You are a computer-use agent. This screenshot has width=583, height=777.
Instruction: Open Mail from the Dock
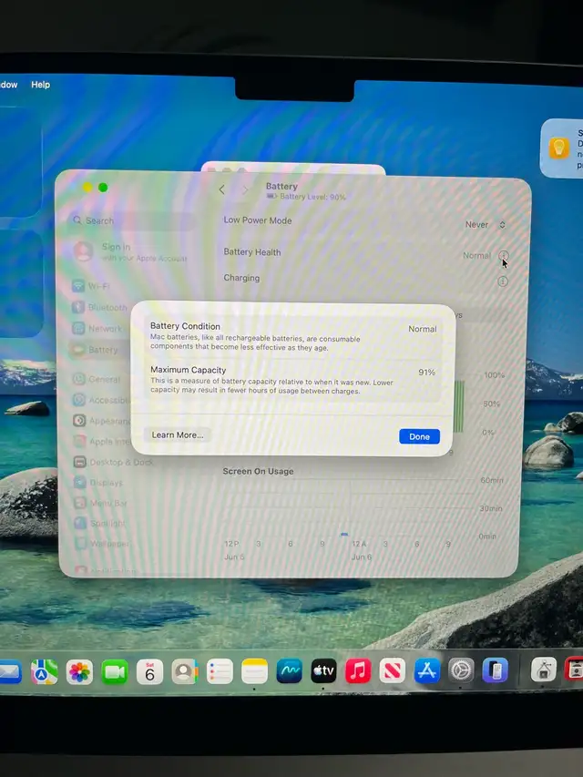point(10,672)
